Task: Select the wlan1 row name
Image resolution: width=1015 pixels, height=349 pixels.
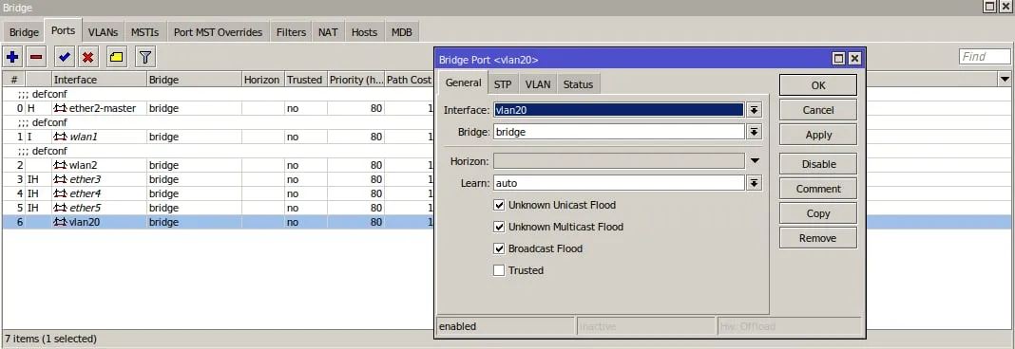Action: click(84, 137)
